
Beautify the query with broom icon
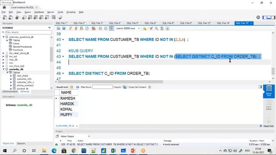click(151, 28)
